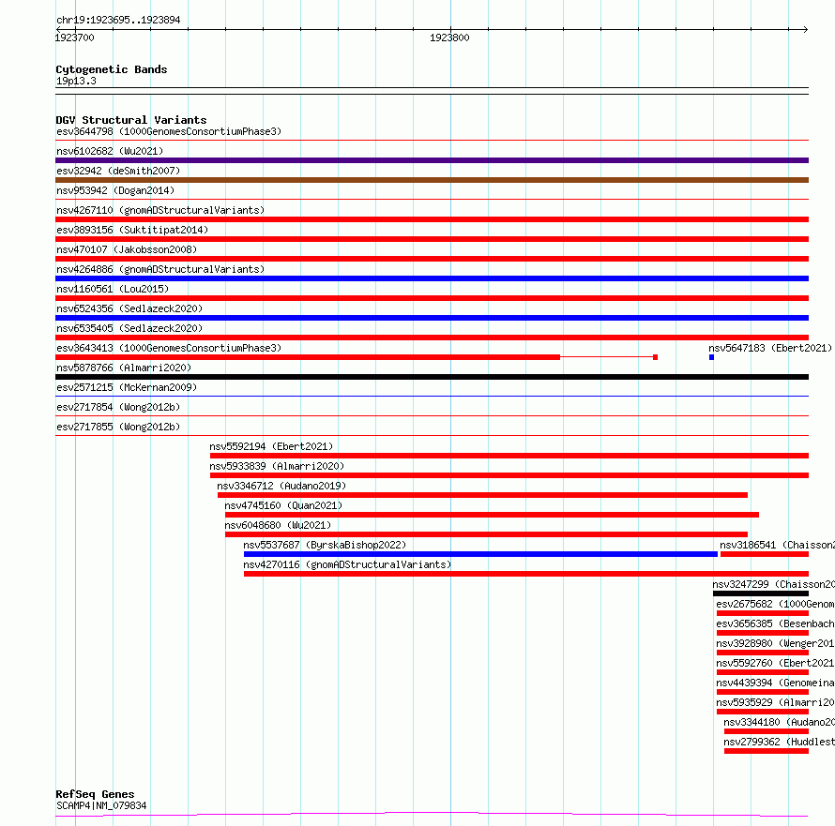
Task: Click the ruler's right arrowhead
Action: point(806,30)
